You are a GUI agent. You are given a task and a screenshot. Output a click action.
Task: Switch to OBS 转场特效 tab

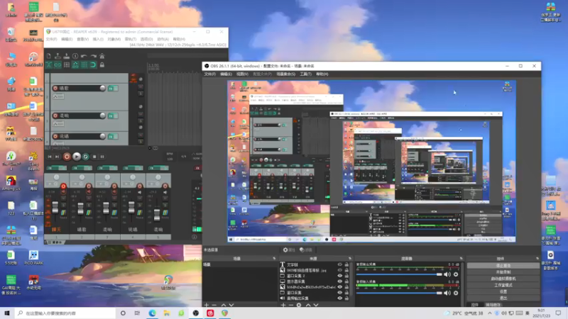pyautogui.click(x=493, y=305)
